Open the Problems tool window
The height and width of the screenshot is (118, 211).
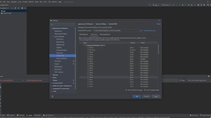tap(11, 115)
